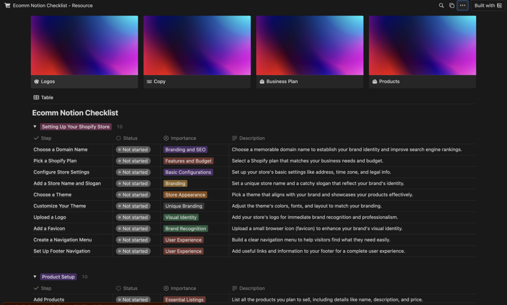Click the Ecomm Notion Checklist database title
The width and height of the screenshot is (507, 305).
[75, 113]
